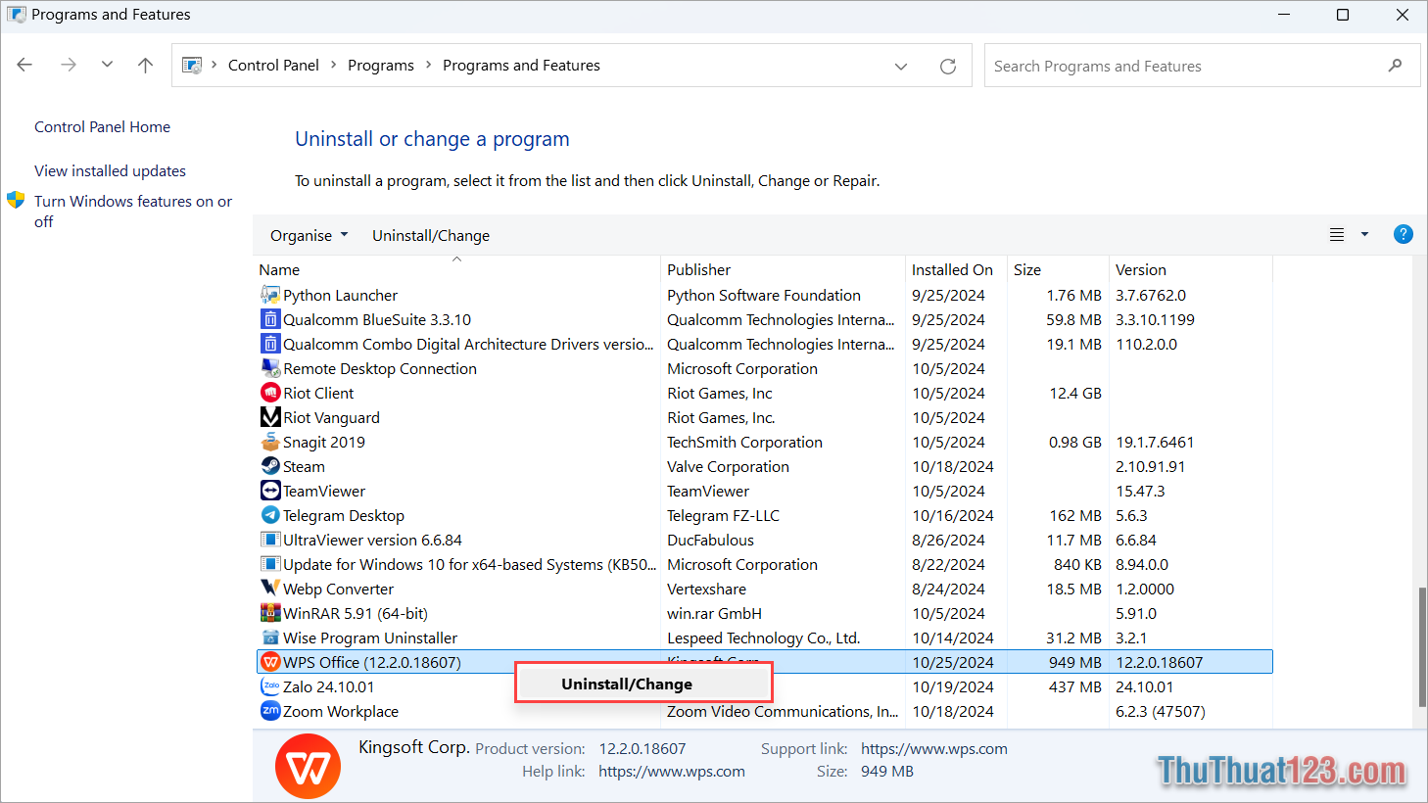Click the TechSmith Corporation publisher cell
Image resolution: width=1428 pixels, height=803 pixels.
(744, 442)
